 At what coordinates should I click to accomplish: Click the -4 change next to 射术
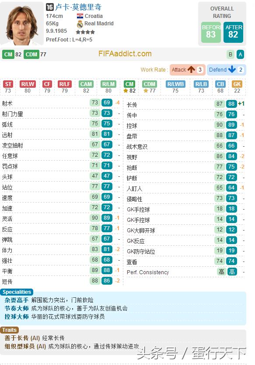117,103
